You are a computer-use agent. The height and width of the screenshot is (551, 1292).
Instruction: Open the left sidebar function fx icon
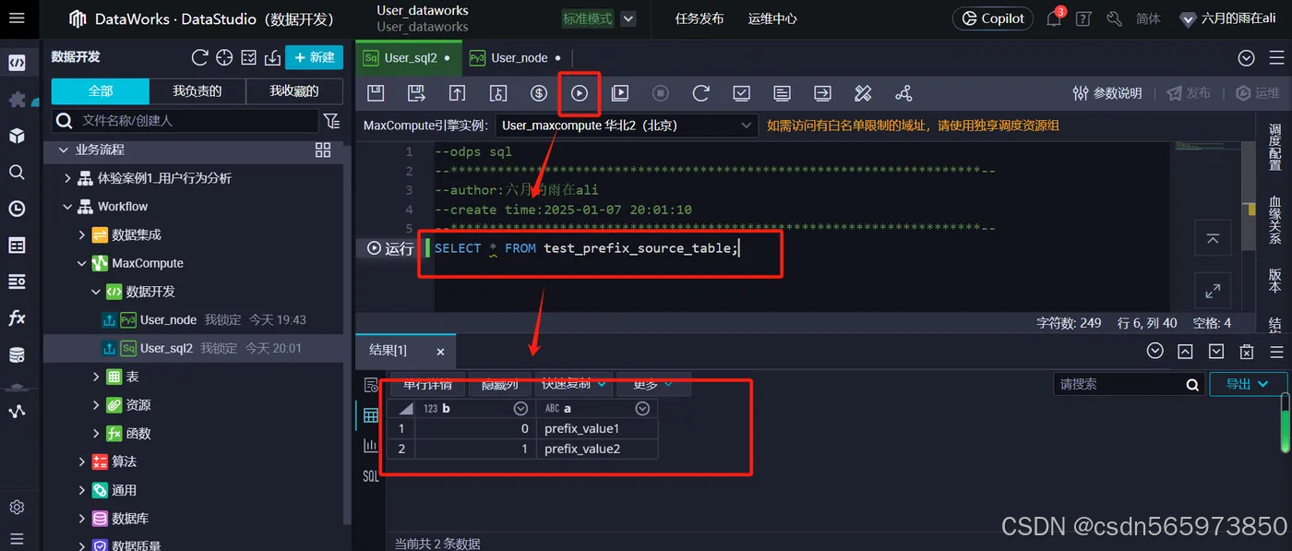[x=17, y=317]
